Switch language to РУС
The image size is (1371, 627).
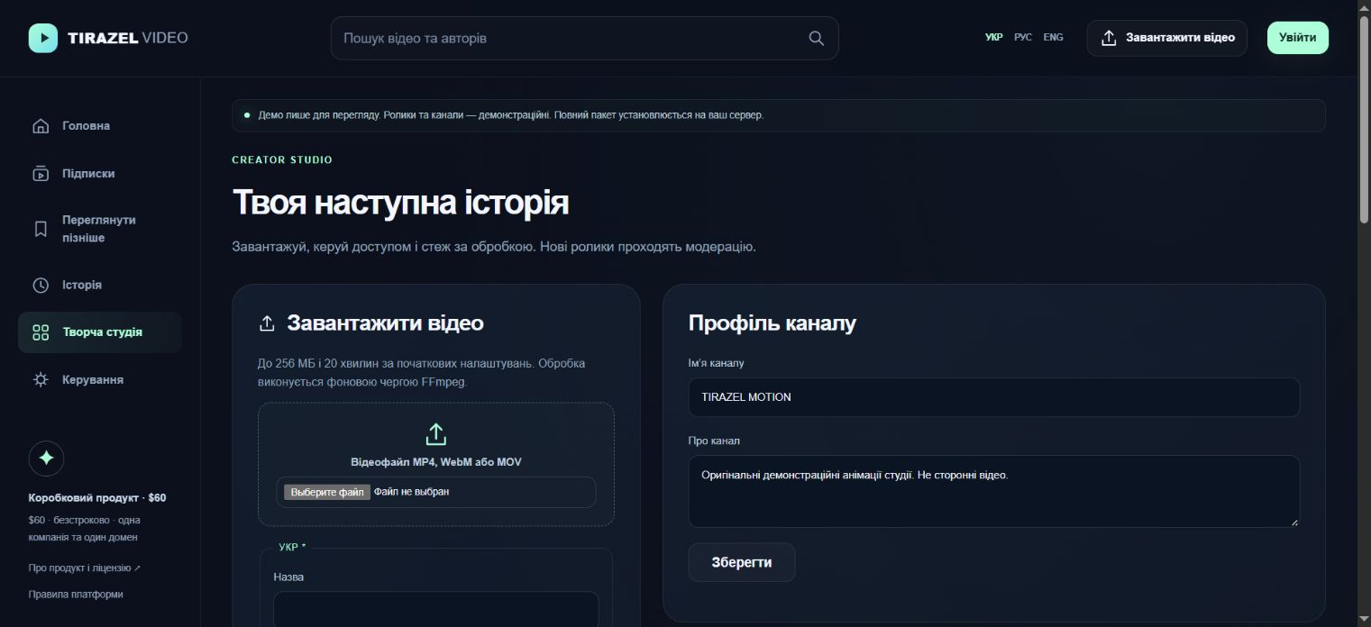1023,38
